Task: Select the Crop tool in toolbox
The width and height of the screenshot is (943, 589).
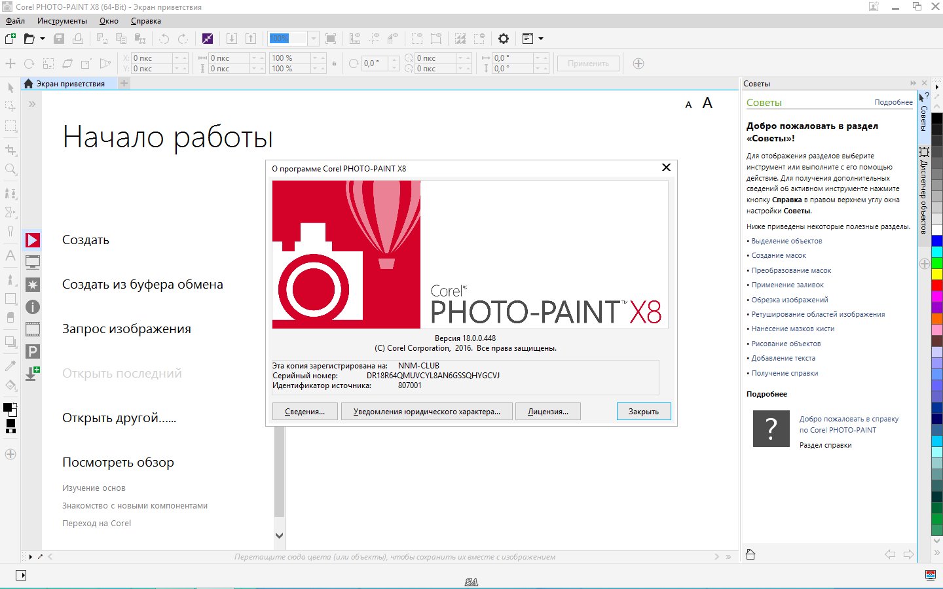Action: [10, 150]
